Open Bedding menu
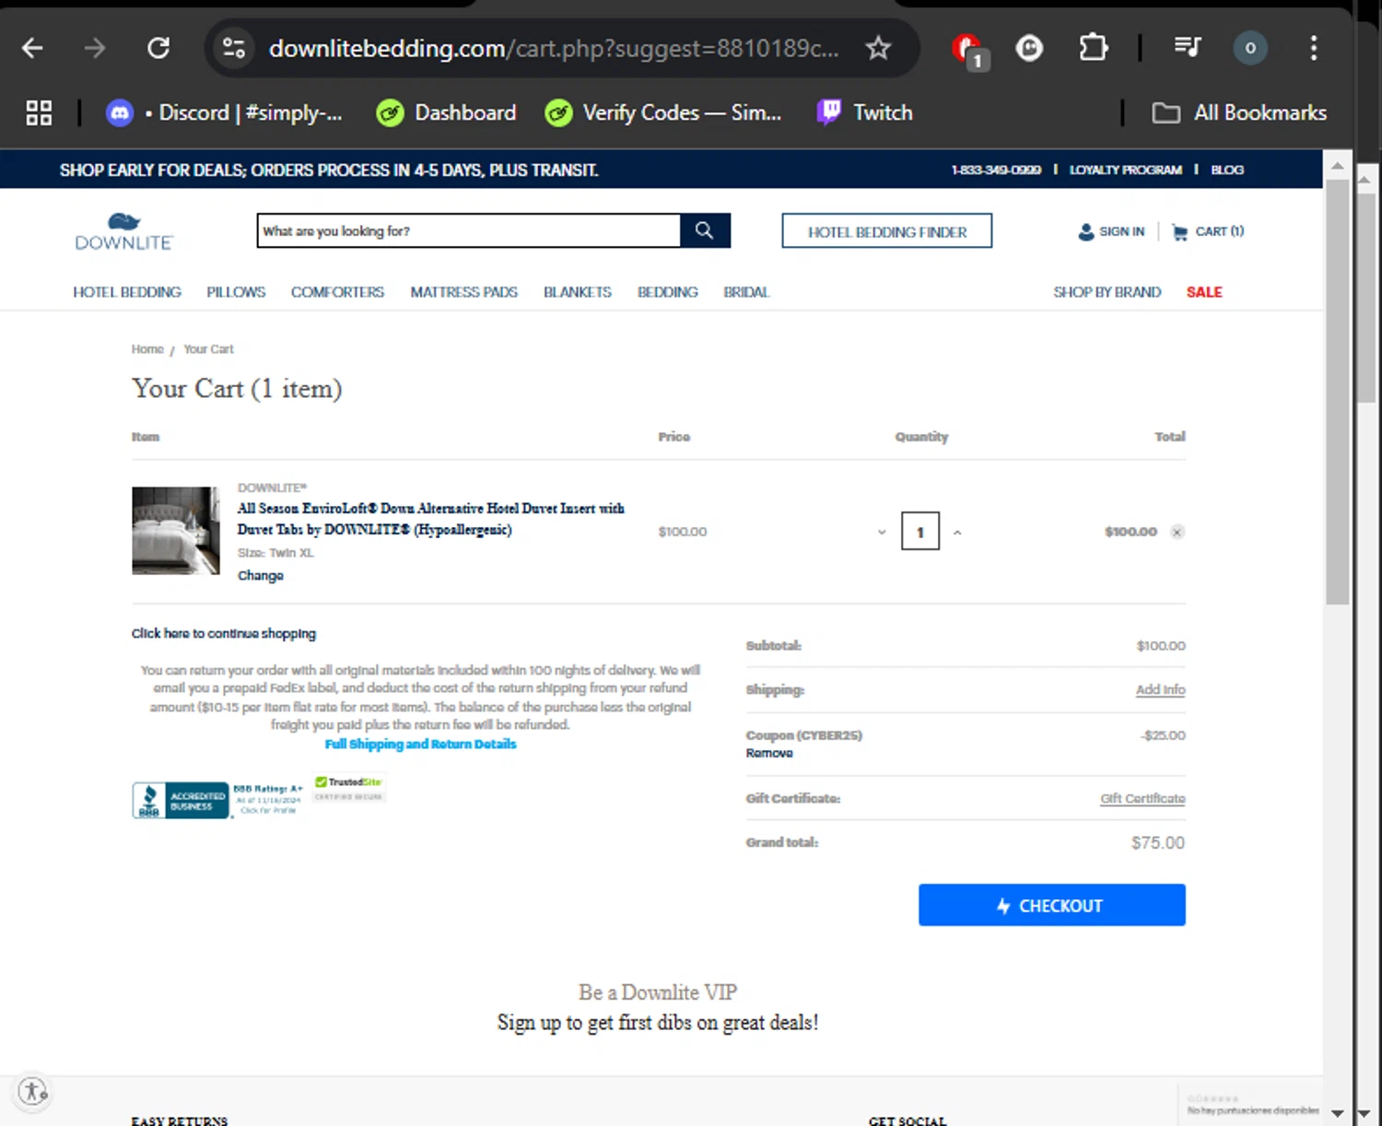This screenshot has height=1126, width=1382. pyautogui.click(x=668, y=292)
